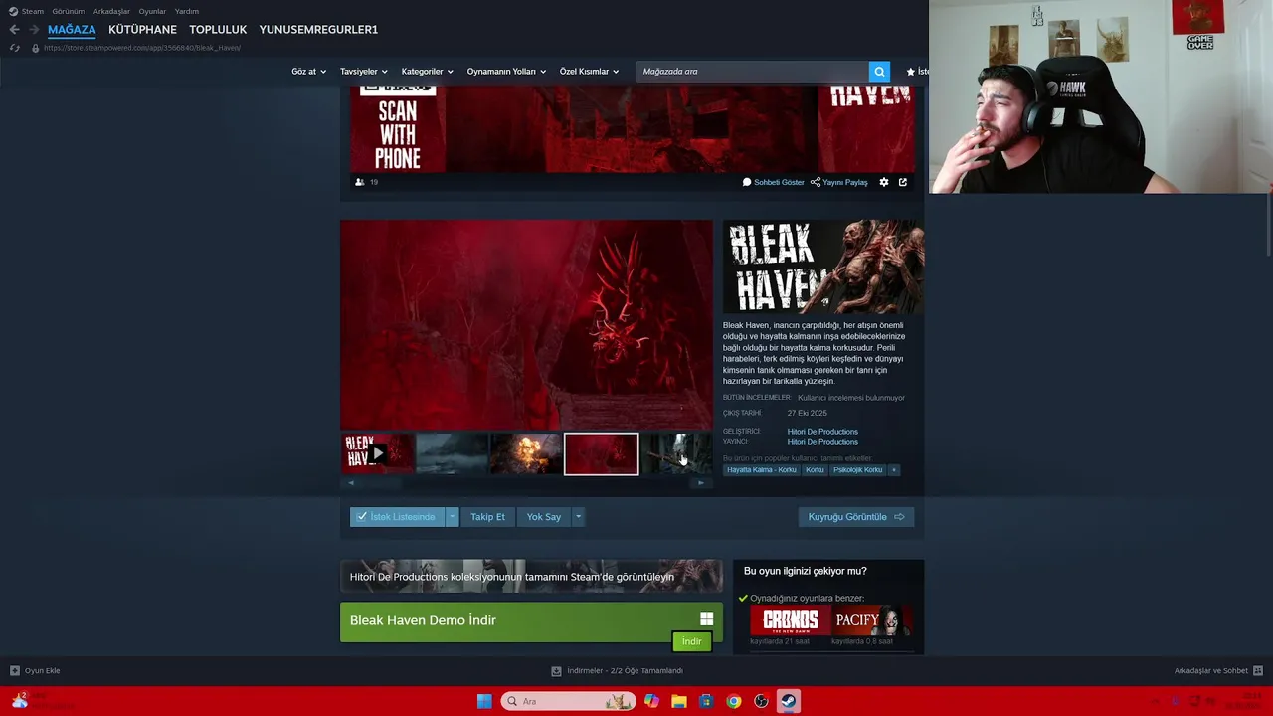
Task: Play the Bleak Haven trailer thumbnail
Action: tap(377, 453)
